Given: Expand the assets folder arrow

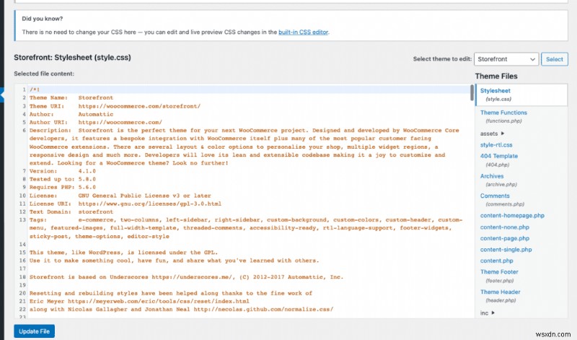Looking at the screenshot, I should click(x=503, y=134).
